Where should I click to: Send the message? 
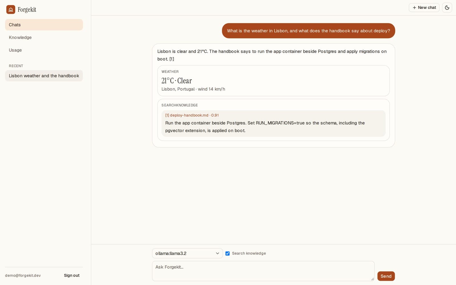pos(386,276)
